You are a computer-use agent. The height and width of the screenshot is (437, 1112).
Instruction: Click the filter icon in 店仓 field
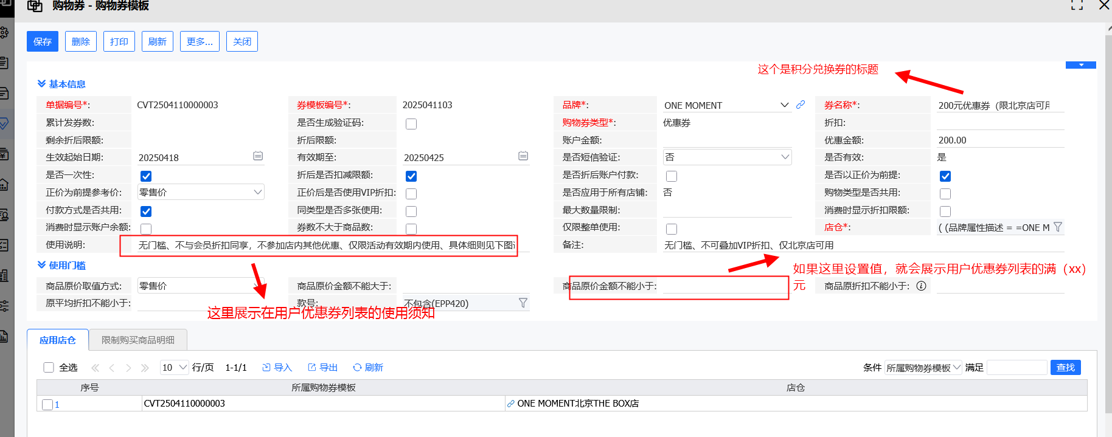point(1058,227)
